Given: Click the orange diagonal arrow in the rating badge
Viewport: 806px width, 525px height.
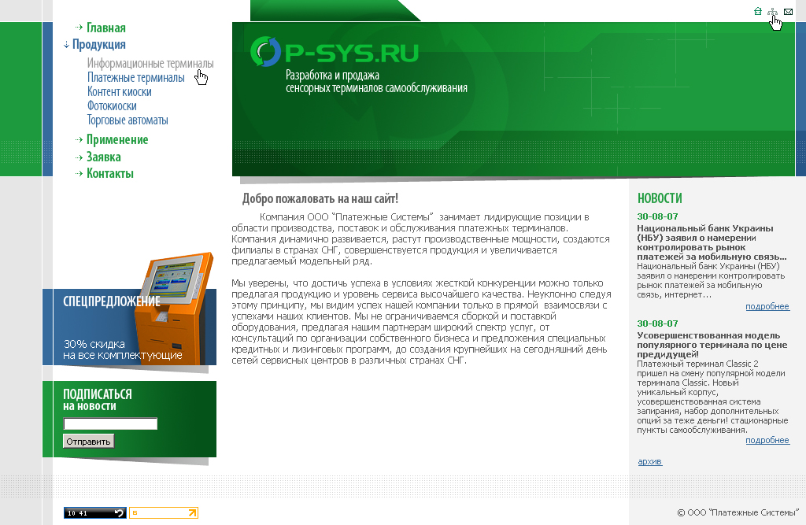Looking at the screenshot, I should tap(190, 512).
